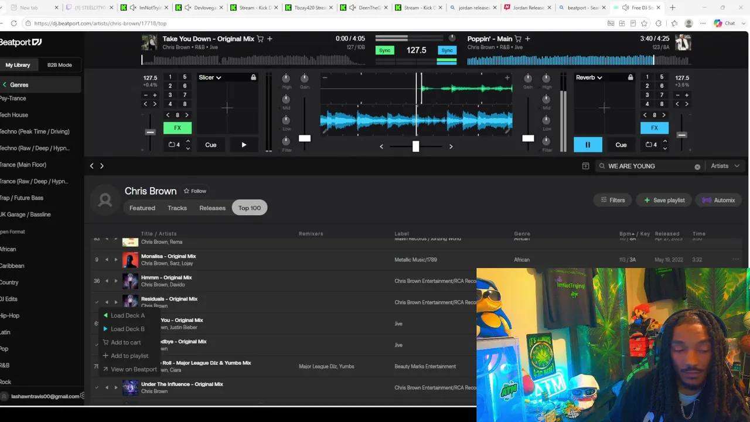Image resolution: width=750 pixels, height=422 pixels.
Task: Add Poppin' - Main to playlist via plus icon
Action: [x=527, y=39]
